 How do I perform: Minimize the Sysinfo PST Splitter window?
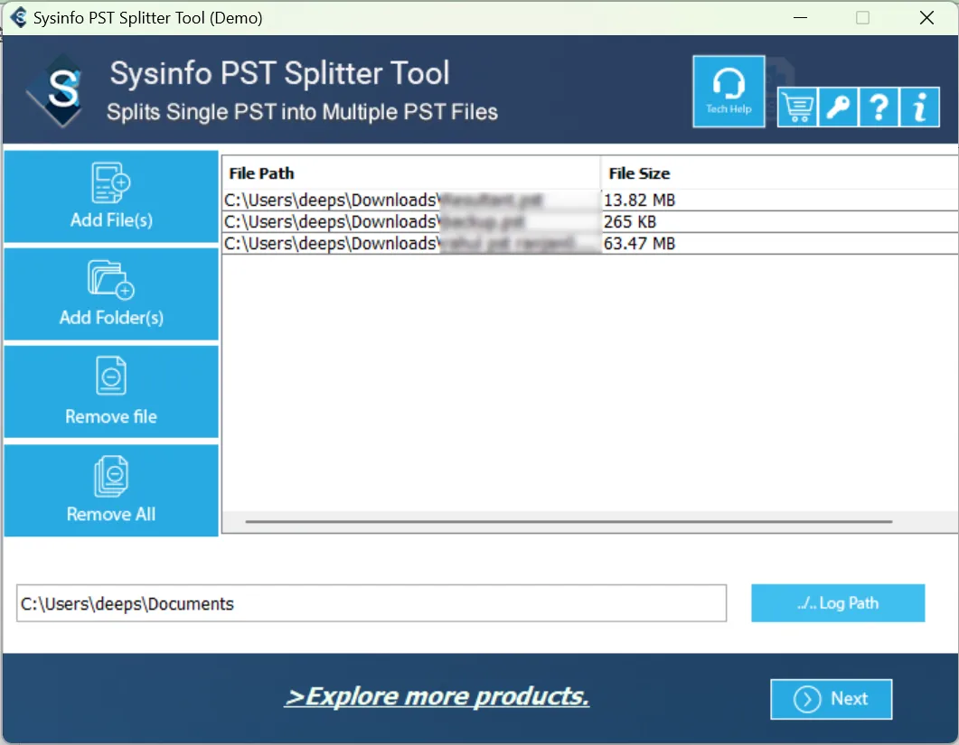[x=800, y=18]
